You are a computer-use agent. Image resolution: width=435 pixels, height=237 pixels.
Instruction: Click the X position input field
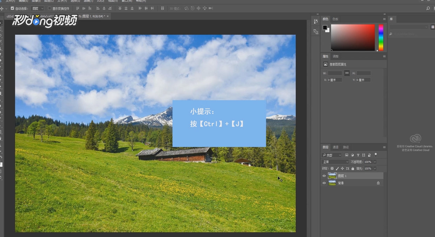tap(335, 80)
